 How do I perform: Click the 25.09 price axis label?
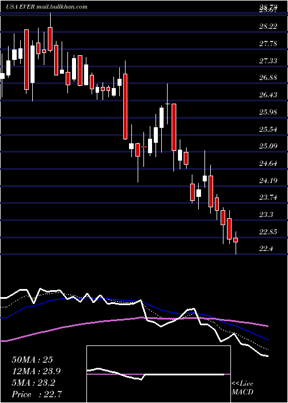click(268, 146)
